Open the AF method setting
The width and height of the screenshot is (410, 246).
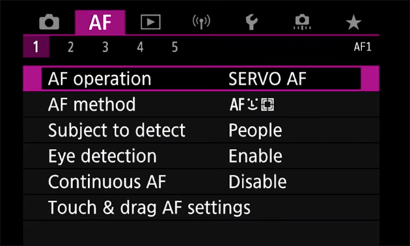click(201, 105)
